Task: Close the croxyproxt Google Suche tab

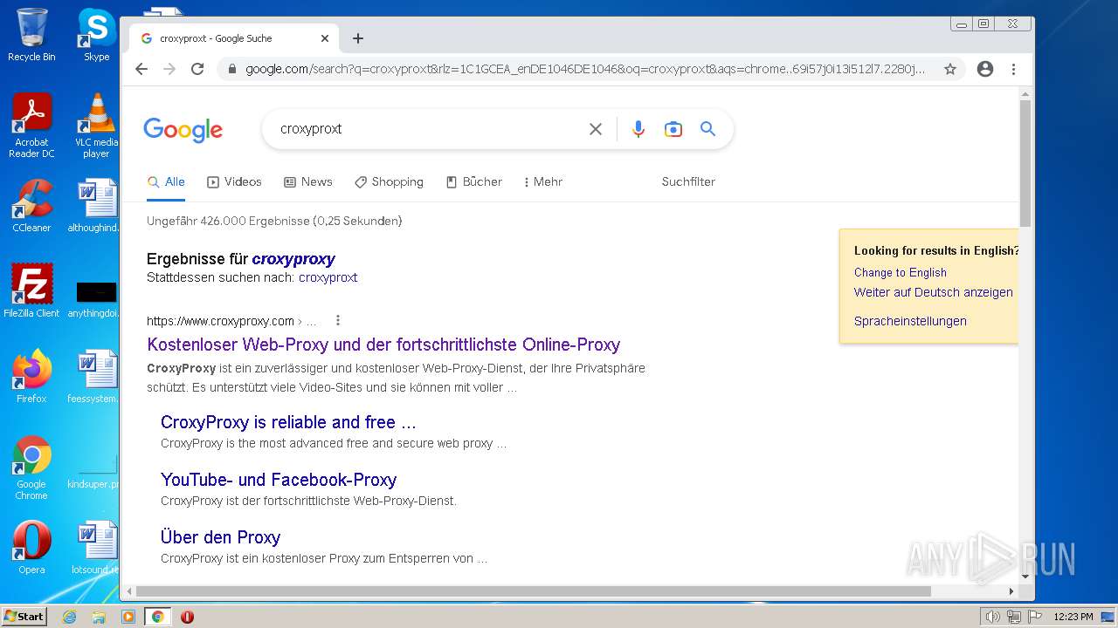Action: pos(325,38)
